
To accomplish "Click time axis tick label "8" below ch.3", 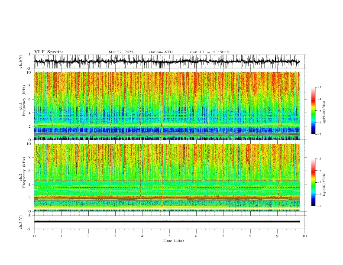I will (x=250, y=236).
